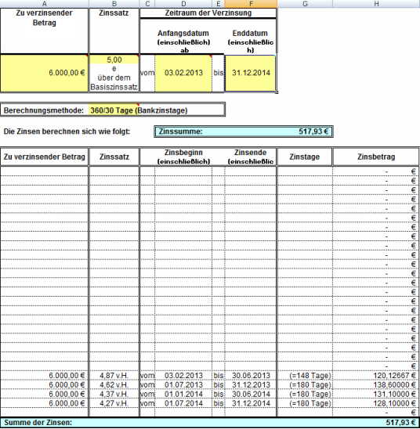Click the Enddatum header cell
The width and height of the screenshot is (420, 429).
pyautogui.click(x=250, y=41)
